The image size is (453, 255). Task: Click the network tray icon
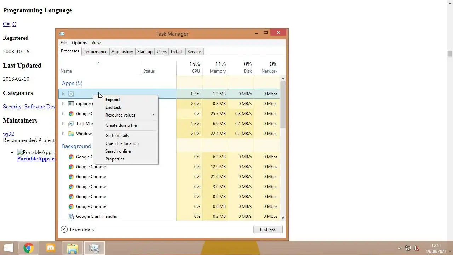coord(408,249)
